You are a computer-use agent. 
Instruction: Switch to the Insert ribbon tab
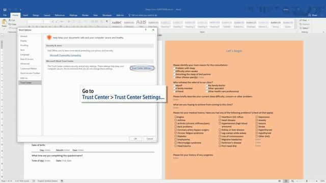[x=25, y=15]
